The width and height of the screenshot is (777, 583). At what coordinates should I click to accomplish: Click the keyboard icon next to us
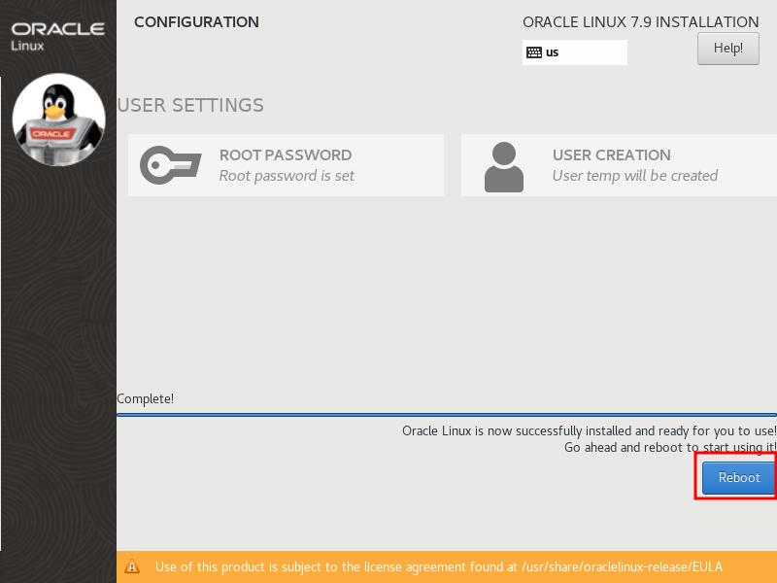tap(533, 52)
